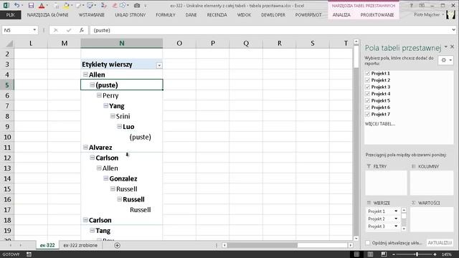
Task: Click the insert function fx icon
Action: [x=82, y=30]
